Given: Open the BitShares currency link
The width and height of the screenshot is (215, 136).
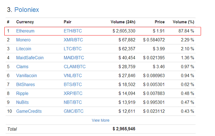Looking at the screenshot, I should [x=25, y=84].
